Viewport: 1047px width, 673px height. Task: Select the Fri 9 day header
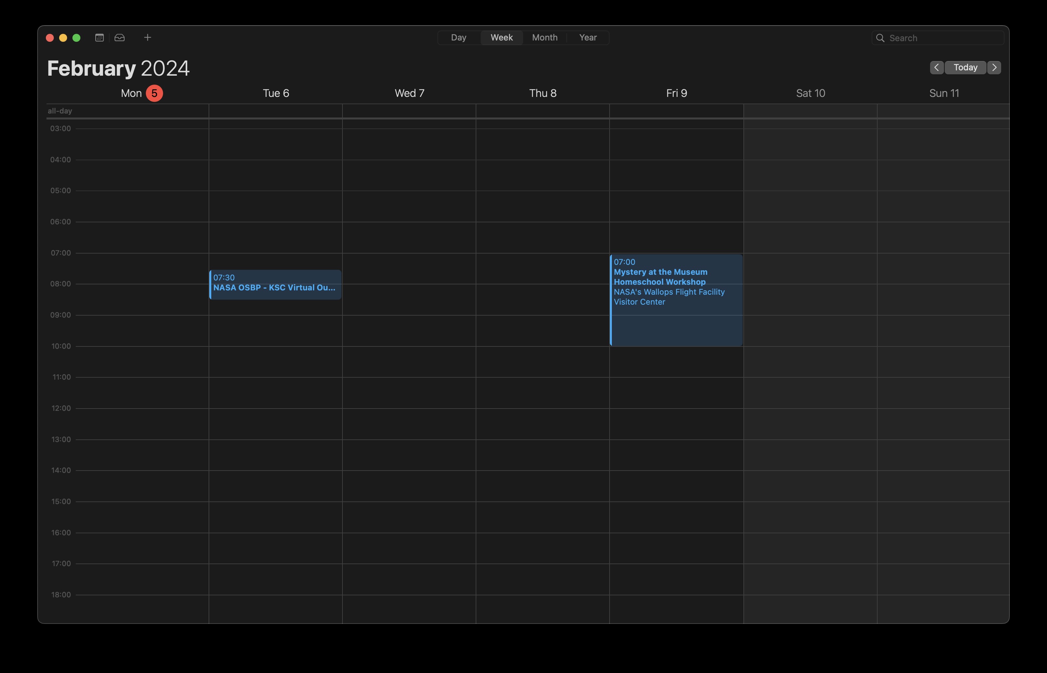pos(676,93)
